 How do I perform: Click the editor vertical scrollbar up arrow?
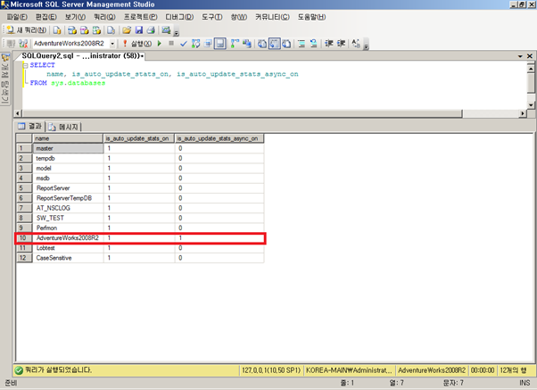click(531, 68)
